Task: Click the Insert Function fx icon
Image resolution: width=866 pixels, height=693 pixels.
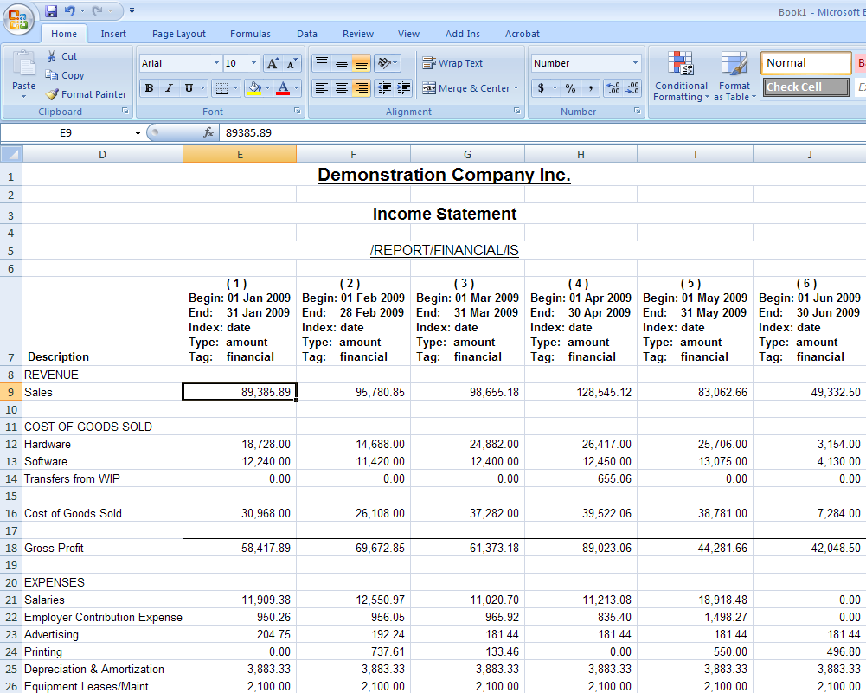Action: [x=208, y=132]
